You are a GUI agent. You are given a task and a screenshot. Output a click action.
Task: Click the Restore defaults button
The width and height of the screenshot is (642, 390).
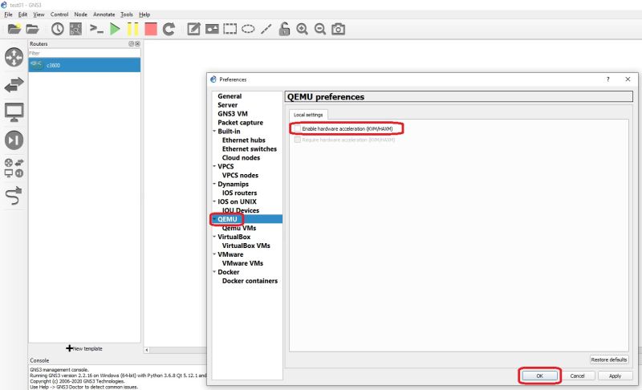[x=609, y=360]
